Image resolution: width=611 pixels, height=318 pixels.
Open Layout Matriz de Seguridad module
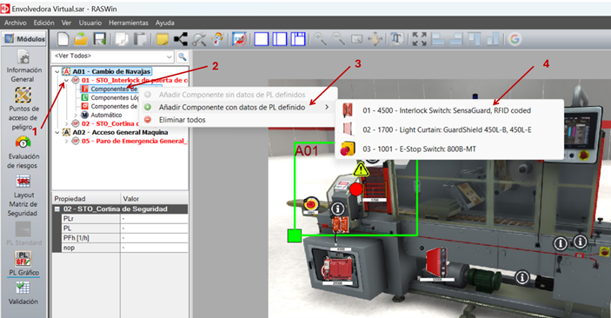(x=23, y=195)
